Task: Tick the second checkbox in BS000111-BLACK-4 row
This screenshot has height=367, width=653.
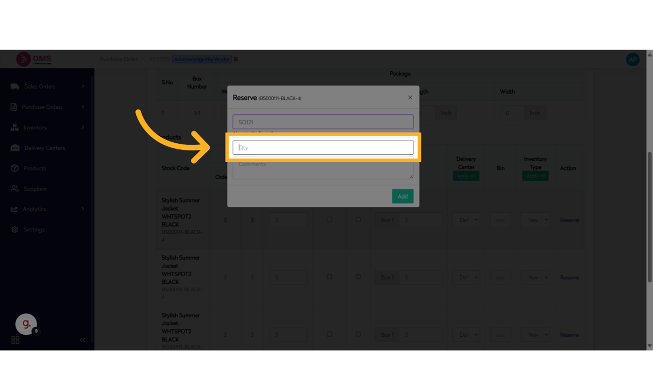Action: (x=358, y=219)
